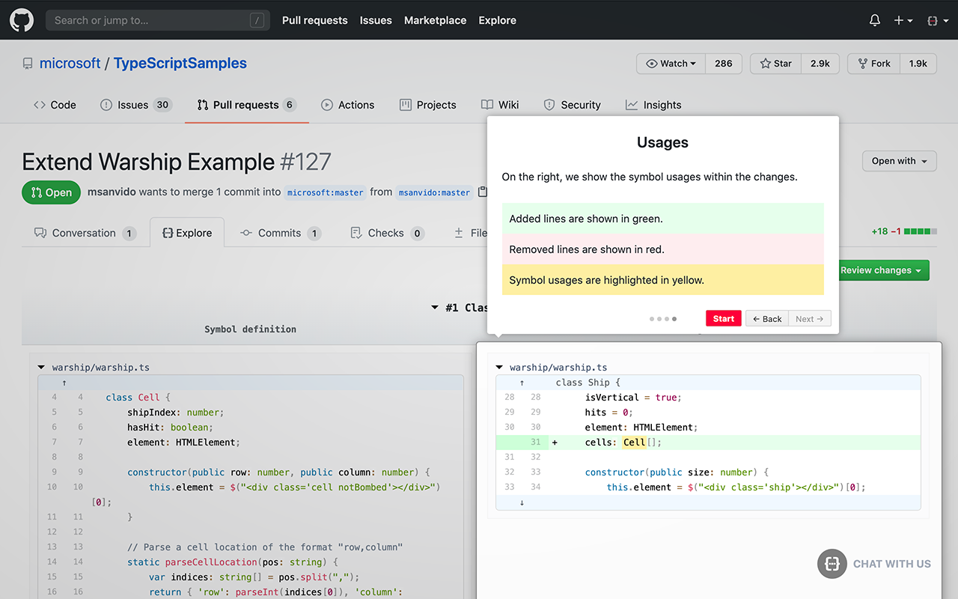
Task: Open the Security tab
Action: tap(572, 105)
